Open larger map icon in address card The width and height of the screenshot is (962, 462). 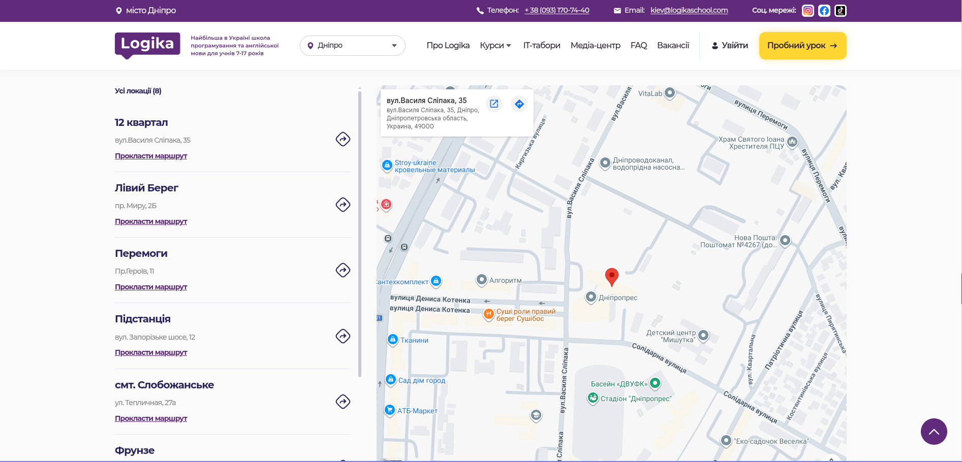point(494,104)
